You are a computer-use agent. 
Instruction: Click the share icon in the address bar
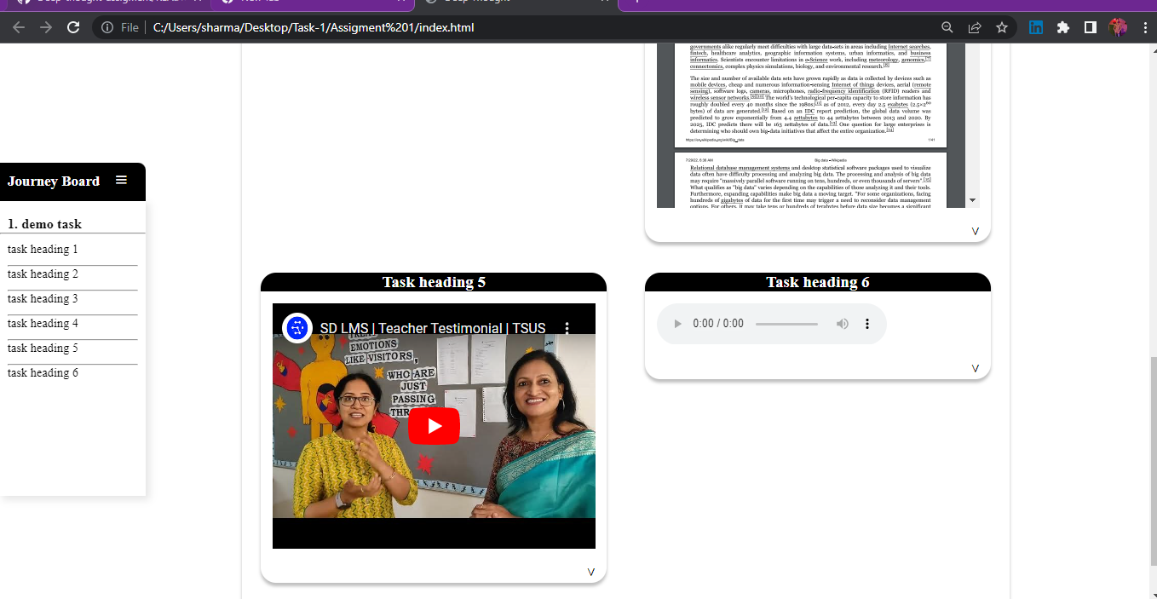pos(974,26)
